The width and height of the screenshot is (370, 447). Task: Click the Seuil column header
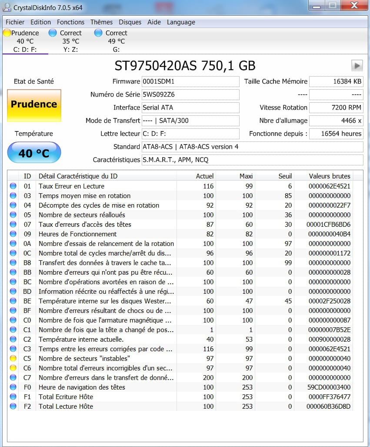285,176
